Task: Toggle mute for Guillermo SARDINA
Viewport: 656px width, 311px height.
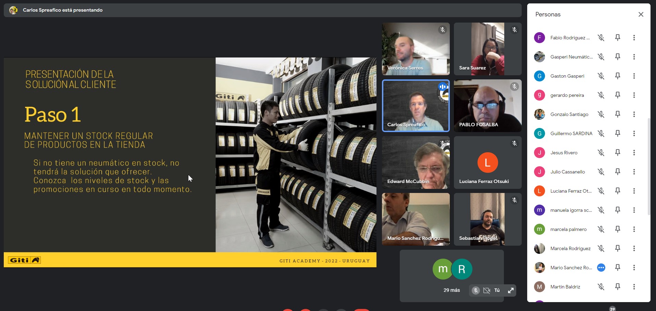Action: (601, 133)
